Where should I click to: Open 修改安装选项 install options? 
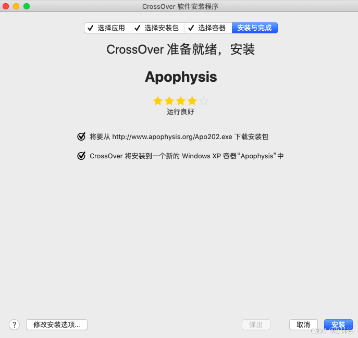(57, 324)
